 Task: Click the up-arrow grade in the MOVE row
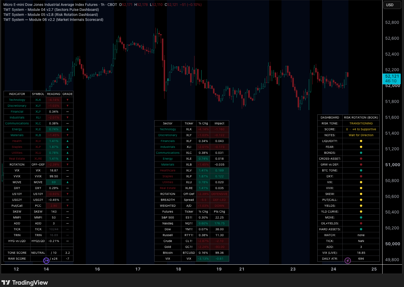[68, 182]
